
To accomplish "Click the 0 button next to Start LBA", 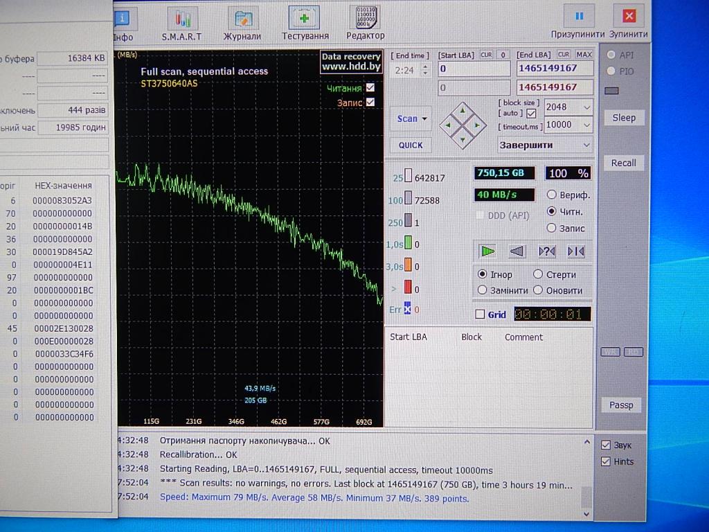I will tap(503, 55).
